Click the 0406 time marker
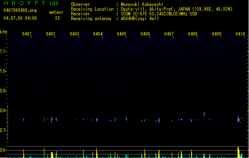The image size is (249, 158). click(x=145, y=34)
